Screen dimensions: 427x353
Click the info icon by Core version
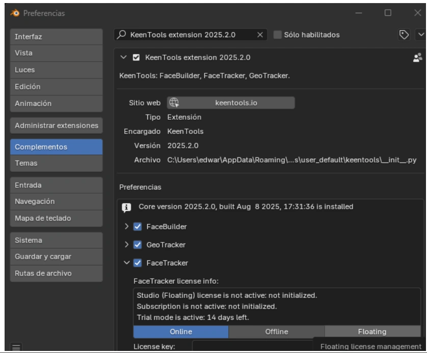click(x=125, y=207)
